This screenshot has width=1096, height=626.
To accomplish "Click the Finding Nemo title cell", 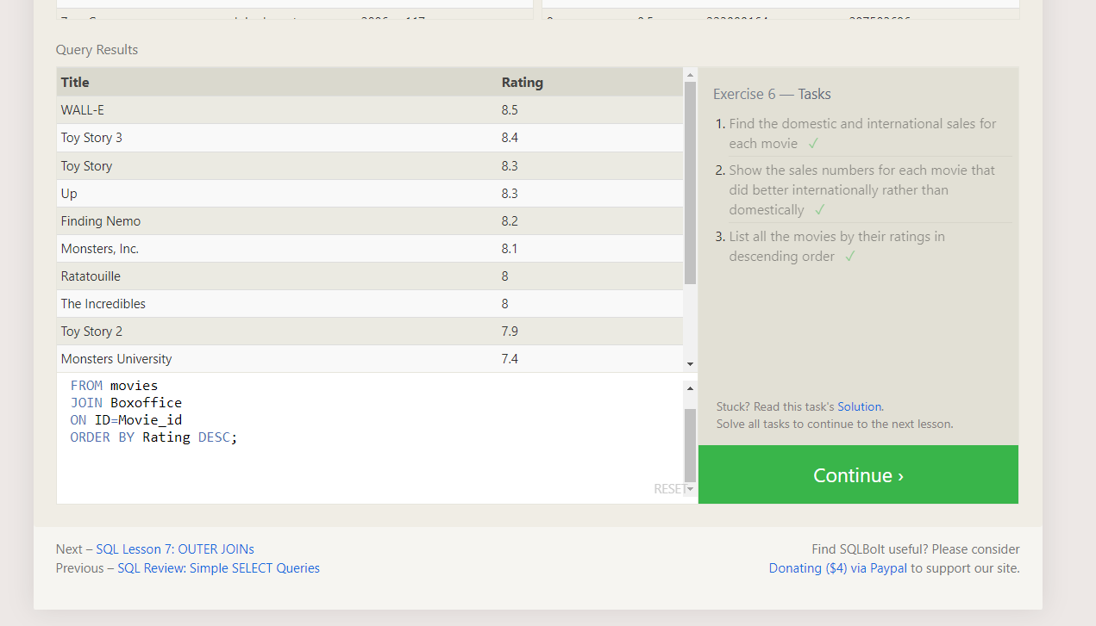I will click(101, 221).
